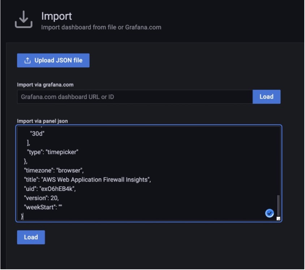Click the Load button below the panel json box
Viewport: 305px width, 270px height.
click(31, 237)
